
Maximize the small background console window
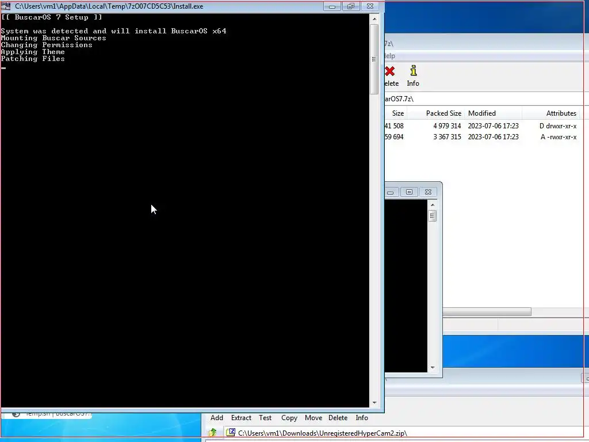pos(409,192)
